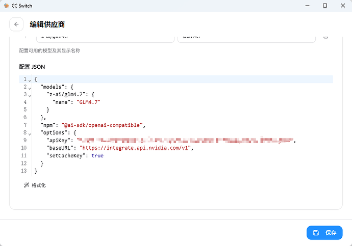Click the integrate.api.nvidia.com baseURL value
The height and width of the screenshot is (246, 352).
(135, 148)
